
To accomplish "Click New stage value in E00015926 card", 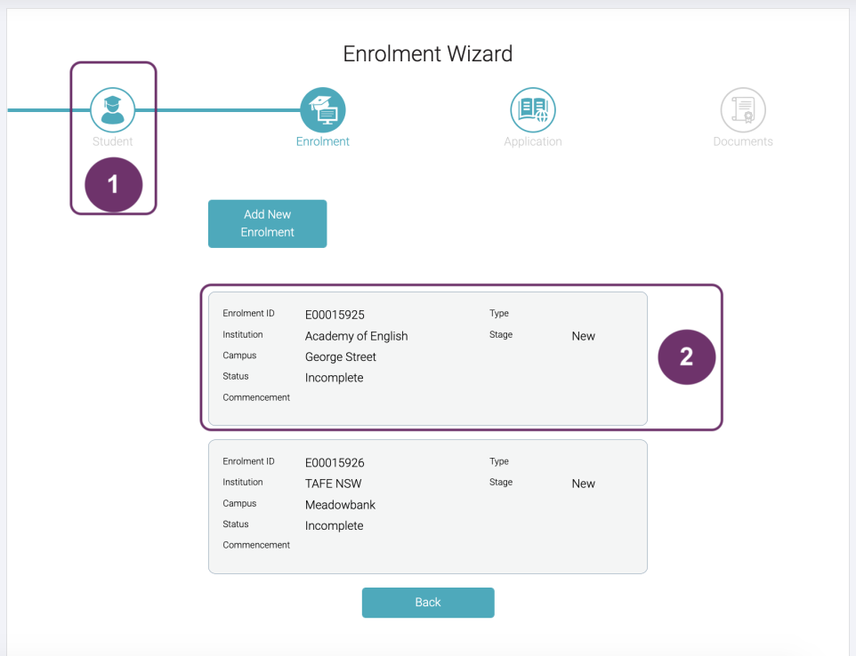I will (583, 484).
